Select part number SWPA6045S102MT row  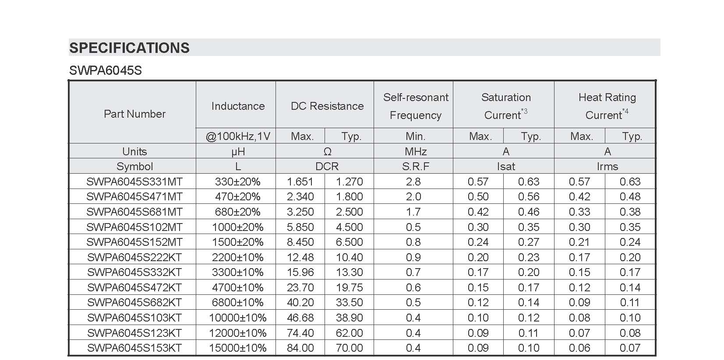pyautogui.click(x=134, y=227)
